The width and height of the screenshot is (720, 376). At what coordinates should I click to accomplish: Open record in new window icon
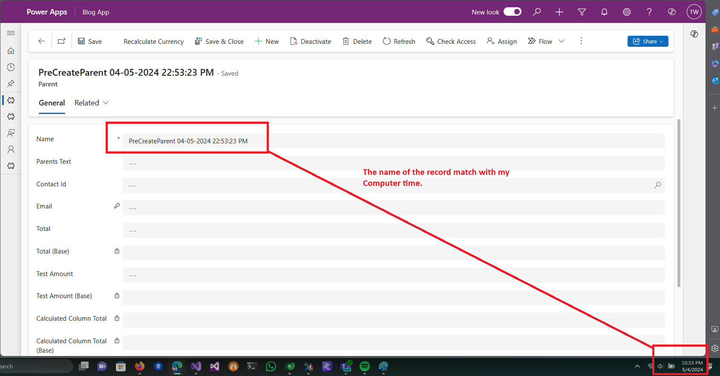click(62, 41)
